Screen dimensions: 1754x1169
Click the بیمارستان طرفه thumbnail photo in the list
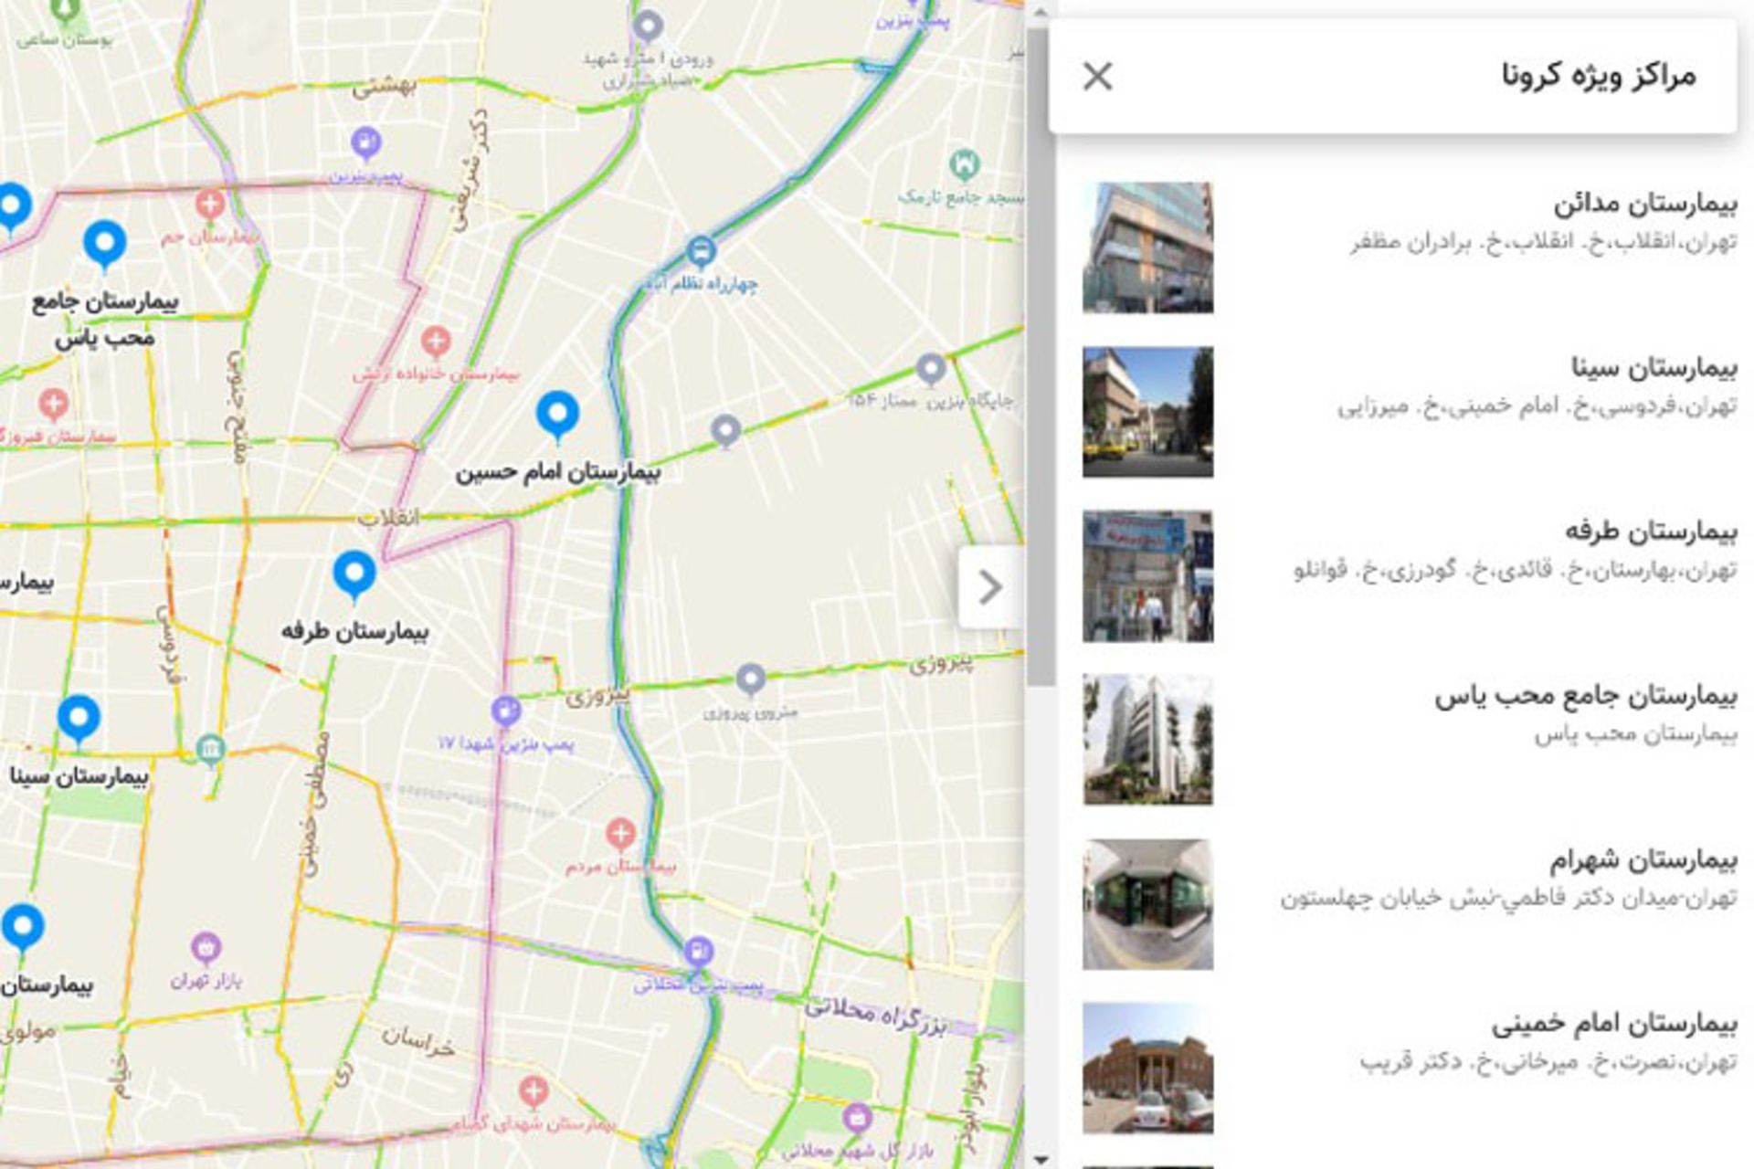(x=1147, y=576)
